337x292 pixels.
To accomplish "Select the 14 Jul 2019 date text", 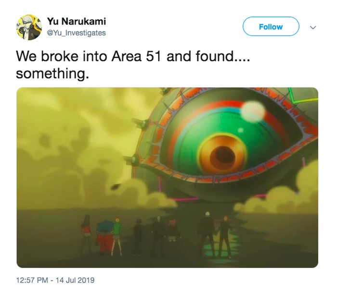I will click(75, 280).
